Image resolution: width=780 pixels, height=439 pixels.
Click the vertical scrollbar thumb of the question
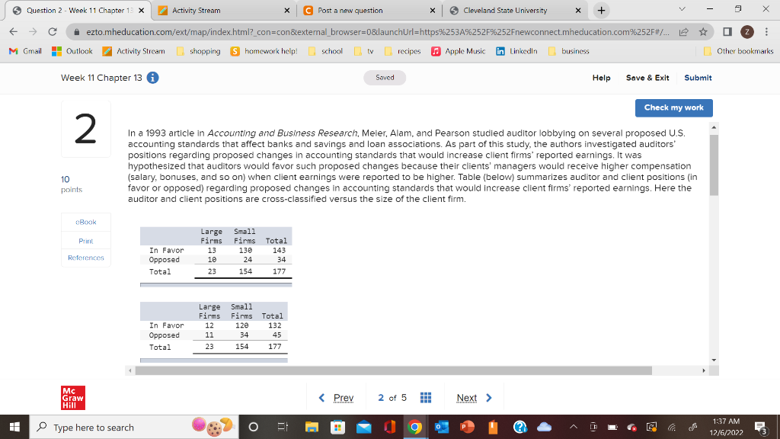[714, 165]
